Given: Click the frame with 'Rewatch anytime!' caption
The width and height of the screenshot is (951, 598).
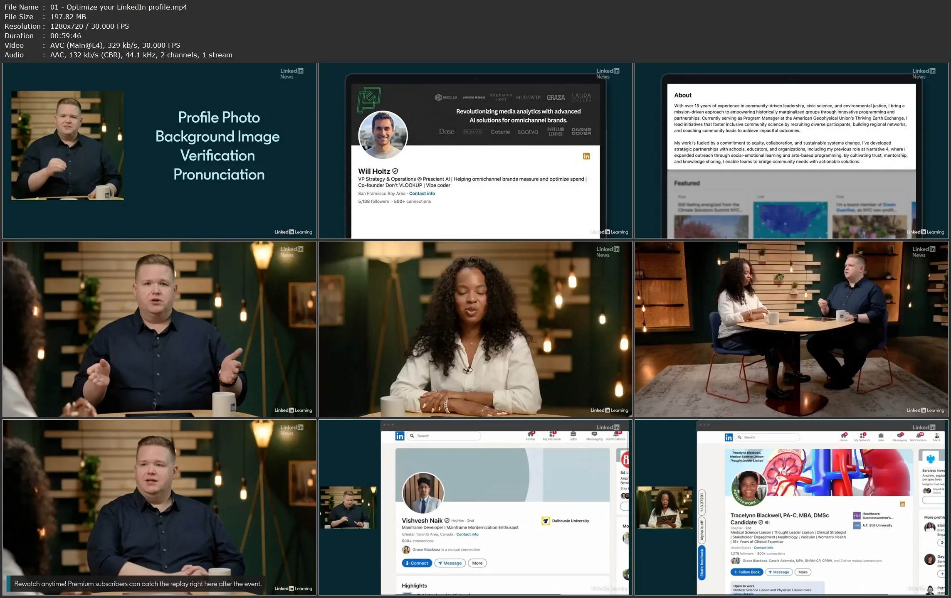Looking at the screenshot, I should 159,507.
